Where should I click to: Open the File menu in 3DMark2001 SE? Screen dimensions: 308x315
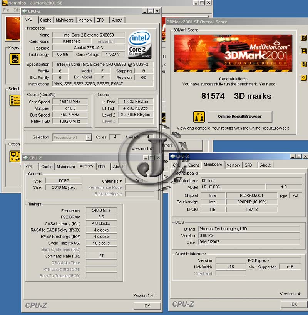tap(6, 10)
